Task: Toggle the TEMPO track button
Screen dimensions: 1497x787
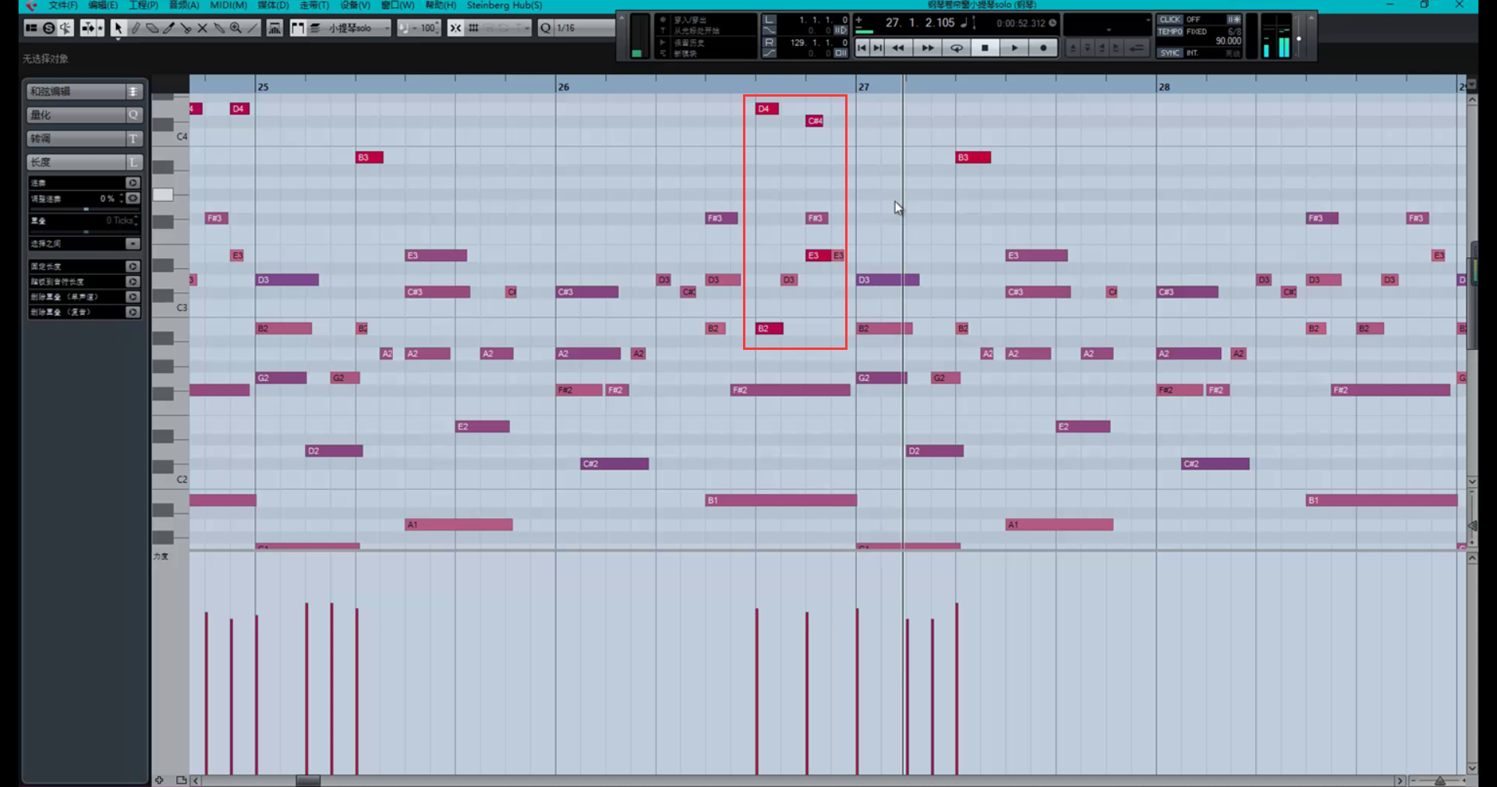Action: 1170,32
